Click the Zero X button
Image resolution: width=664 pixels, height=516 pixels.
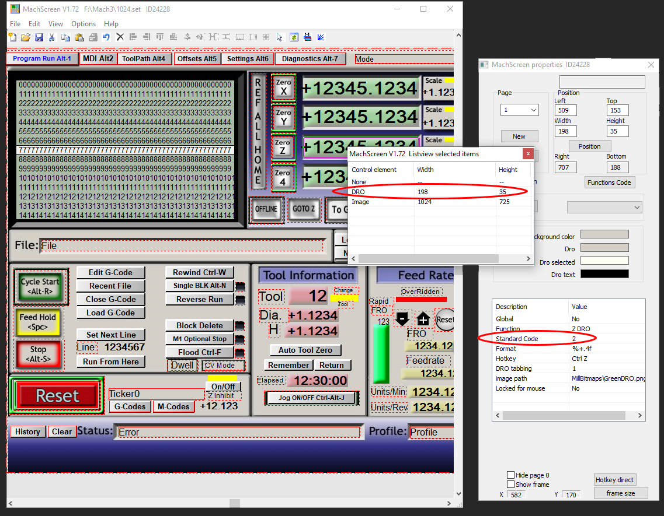coord(283,87)
